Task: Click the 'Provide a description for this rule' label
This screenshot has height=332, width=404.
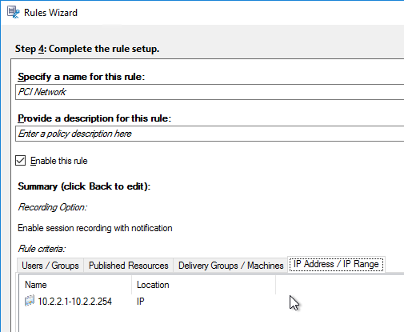Action: coord(94,118)
